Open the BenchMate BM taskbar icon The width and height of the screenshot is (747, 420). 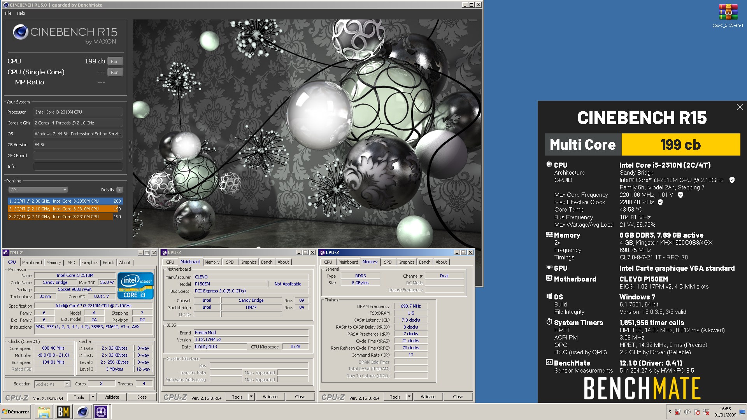(63, 412)
